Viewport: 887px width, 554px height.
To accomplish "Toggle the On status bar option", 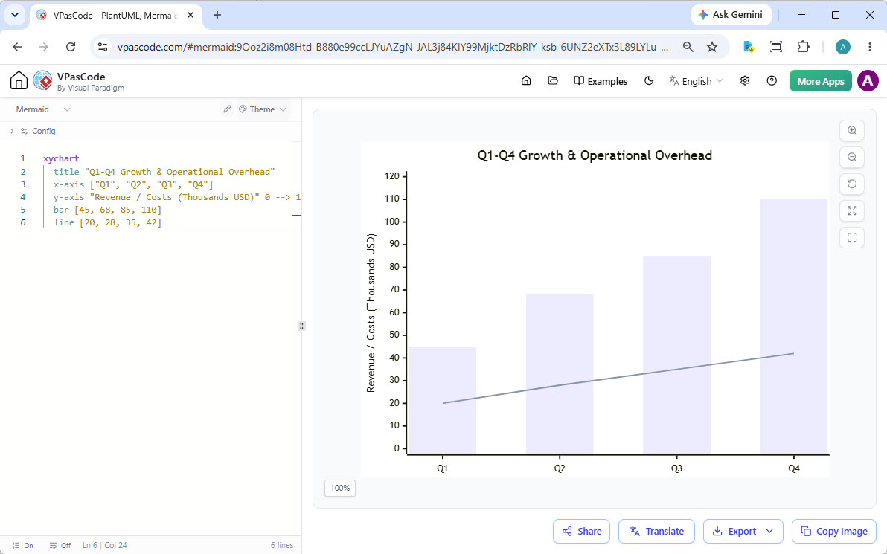I will tap(22, 546).
